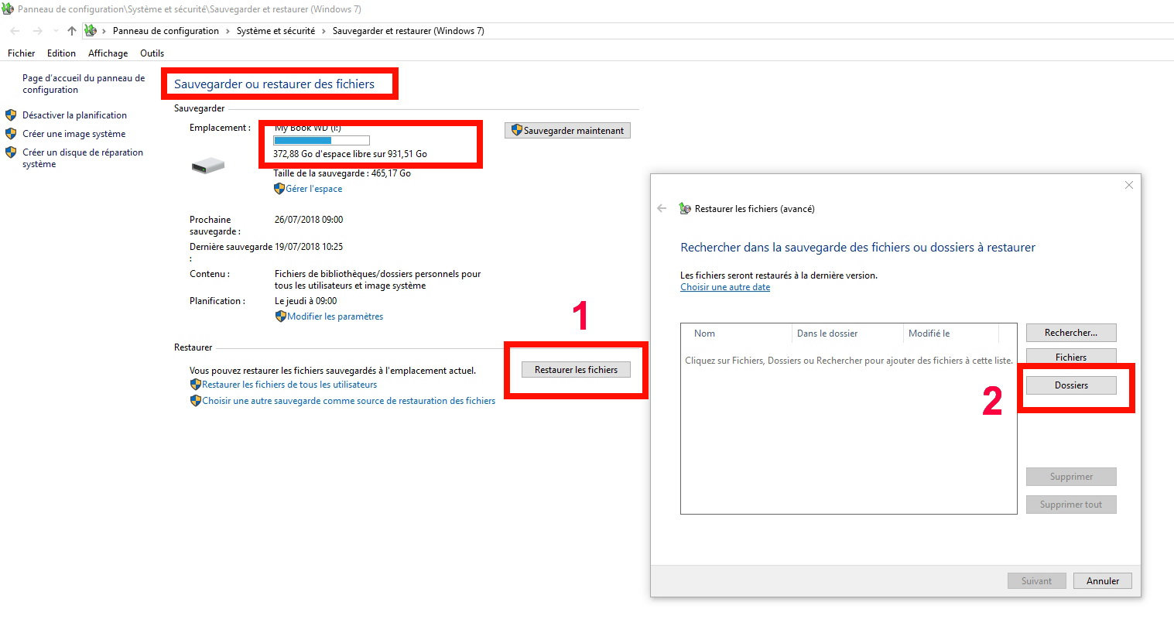This screenshot has height=633, width=1174.
Task: Click the Control Panel icon in the address bar
Action: pyautogui.click(x=91, y=31)
